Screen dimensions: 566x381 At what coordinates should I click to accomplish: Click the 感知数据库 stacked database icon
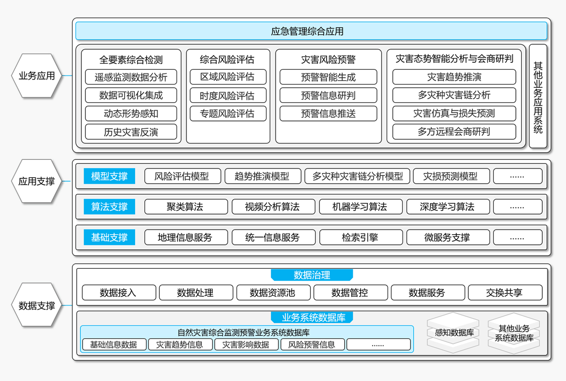point(454,332)
